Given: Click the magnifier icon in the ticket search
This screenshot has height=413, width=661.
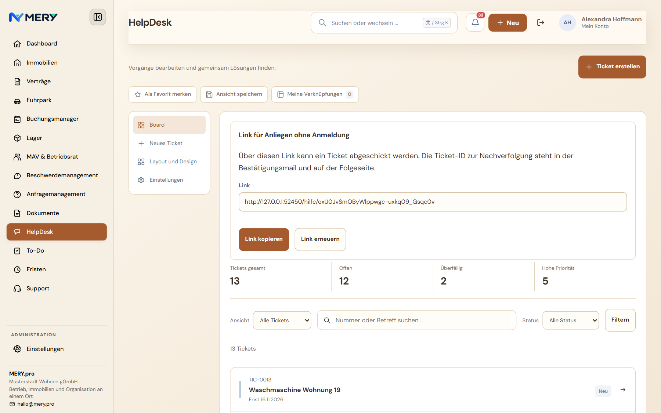Looking at the screenshot, I should coord(327,320).
